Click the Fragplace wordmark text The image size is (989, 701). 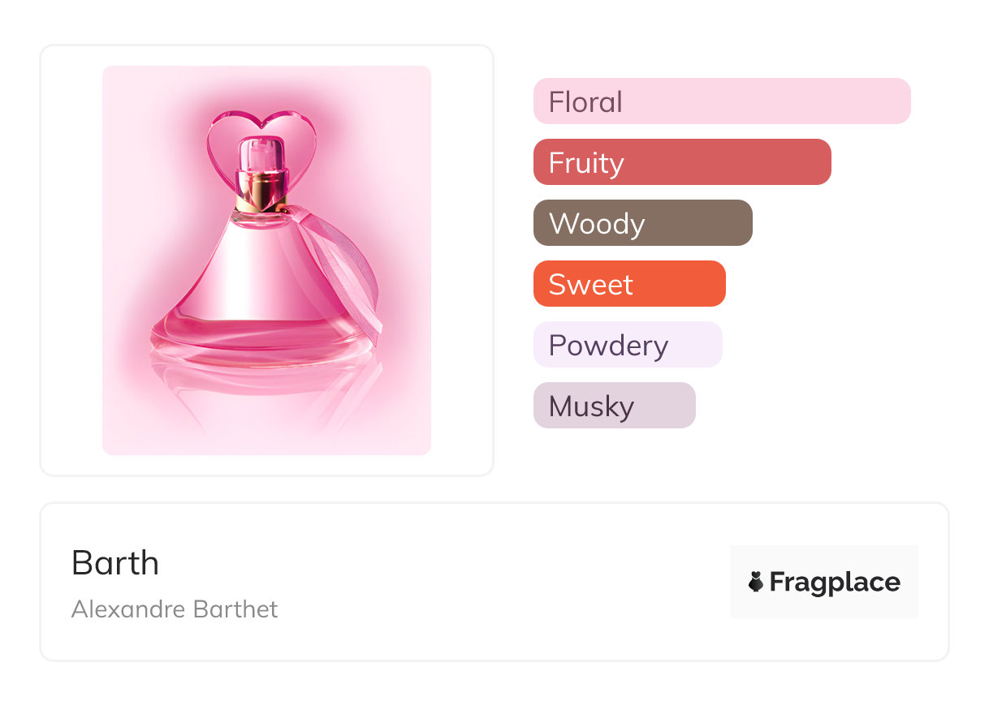click(835, 582)
